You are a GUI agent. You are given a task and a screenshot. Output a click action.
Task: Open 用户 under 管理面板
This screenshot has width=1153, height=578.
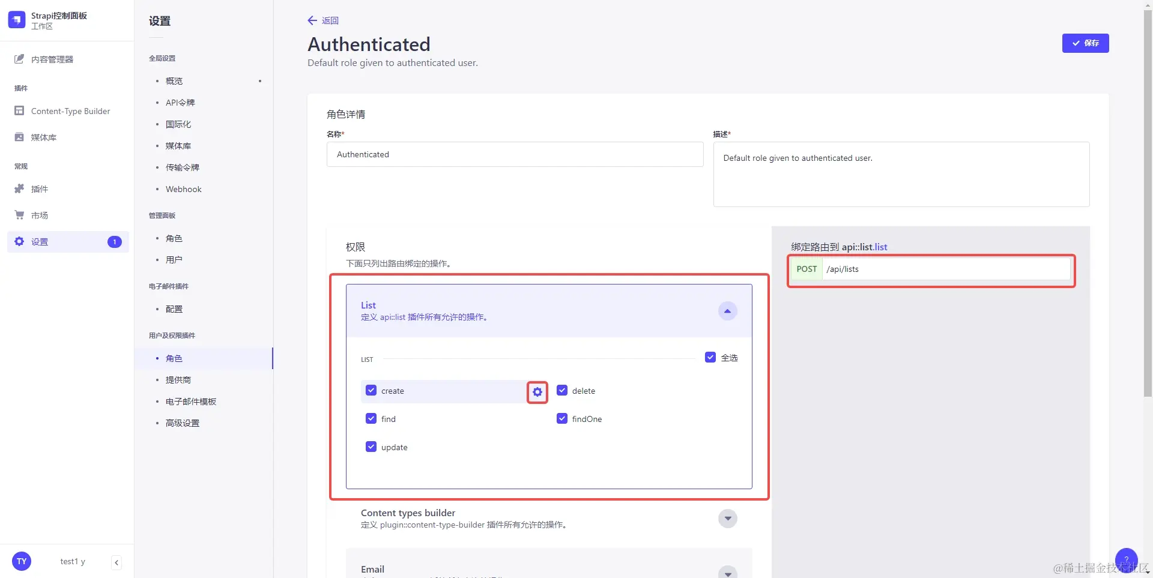coord(174,260)
